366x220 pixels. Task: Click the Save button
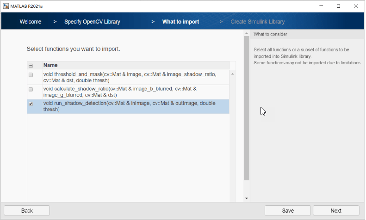point(288,211)
